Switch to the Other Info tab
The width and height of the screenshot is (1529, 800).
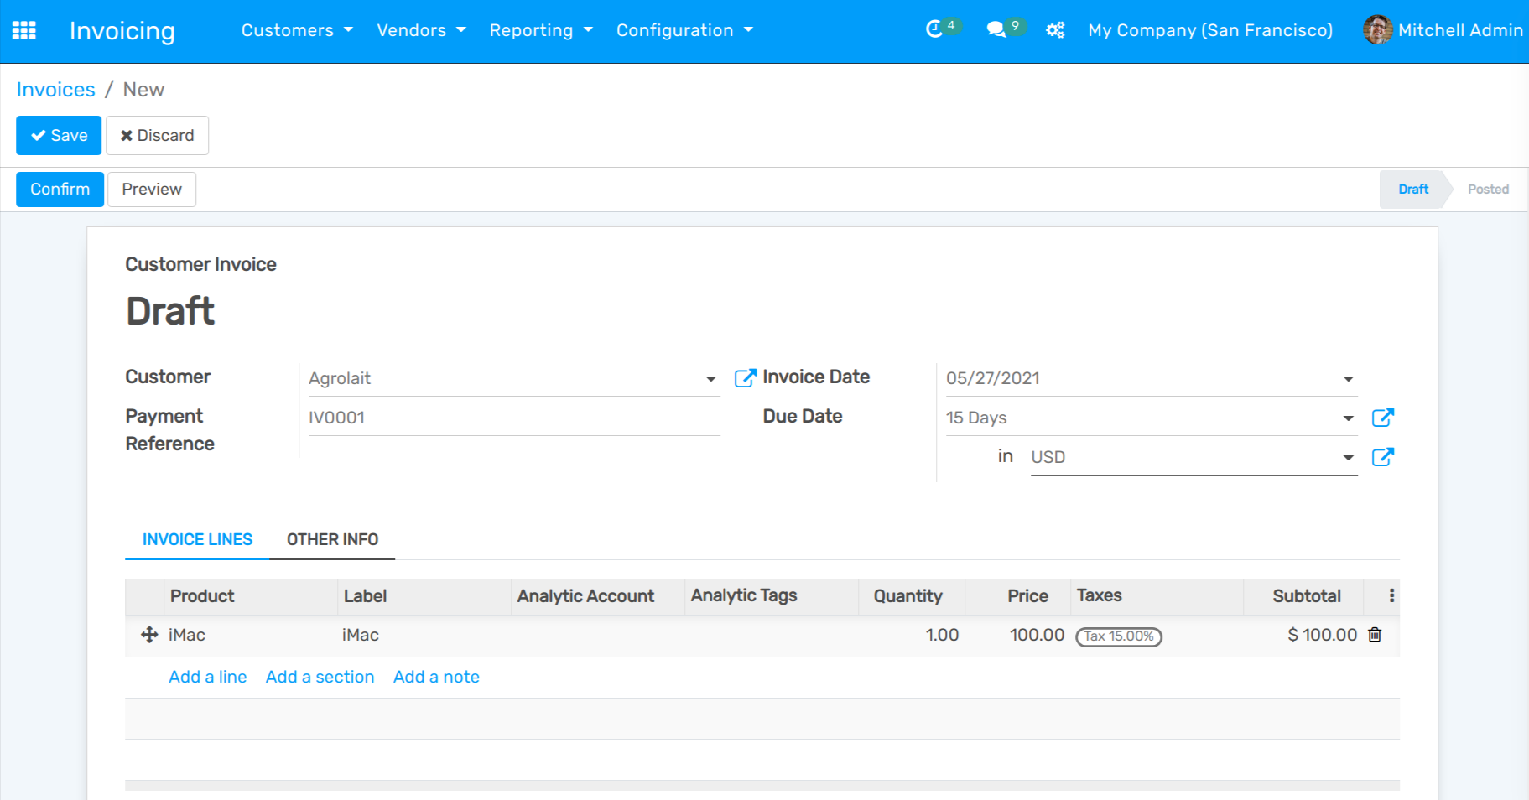pyautogui.click(x=332, y=539)
